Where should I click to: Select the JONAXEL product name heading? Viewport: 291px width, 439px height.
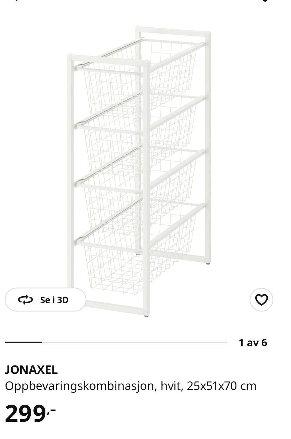(31, 369)
